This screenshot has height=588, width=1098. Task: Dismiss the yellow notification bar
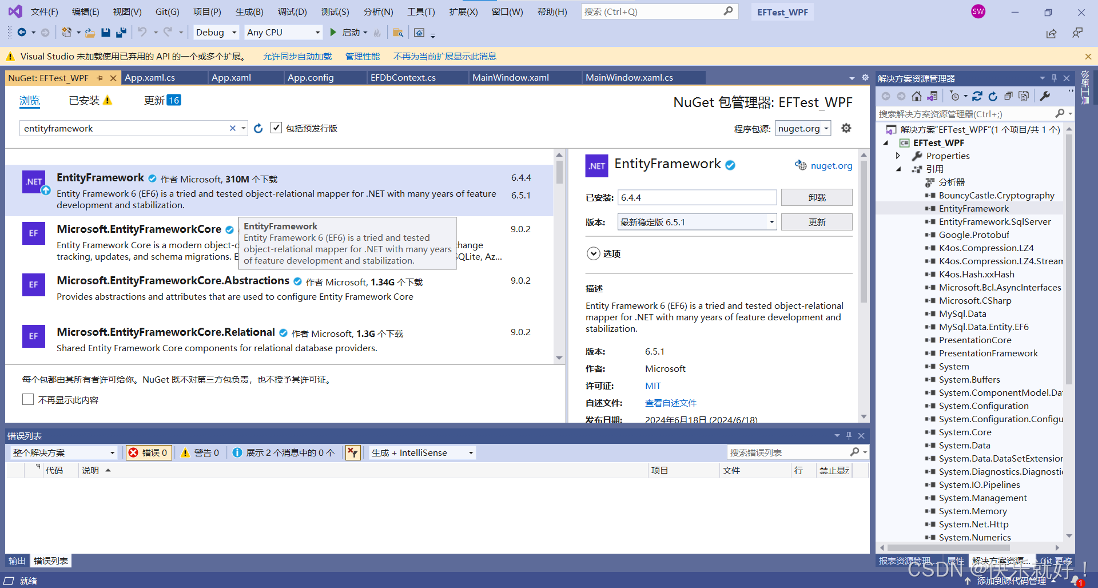(1088, 57)
